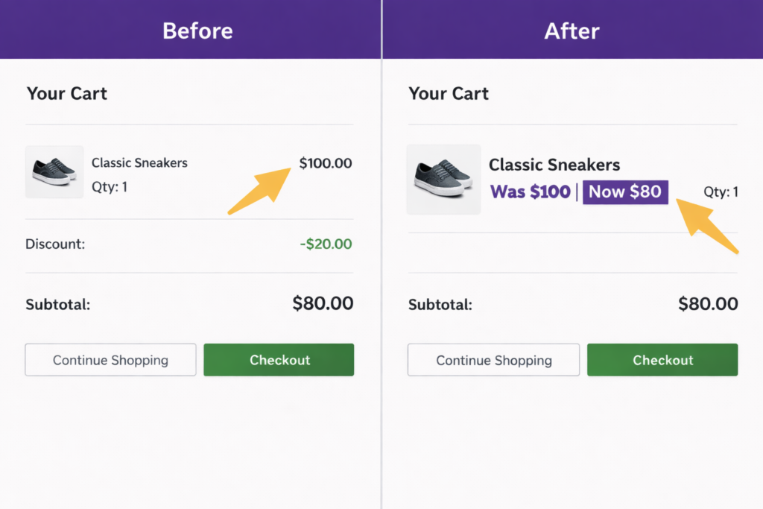Click Qty: 1 in the After cart
The height and width of the screenshot is (509, 763).
point(721,192)
